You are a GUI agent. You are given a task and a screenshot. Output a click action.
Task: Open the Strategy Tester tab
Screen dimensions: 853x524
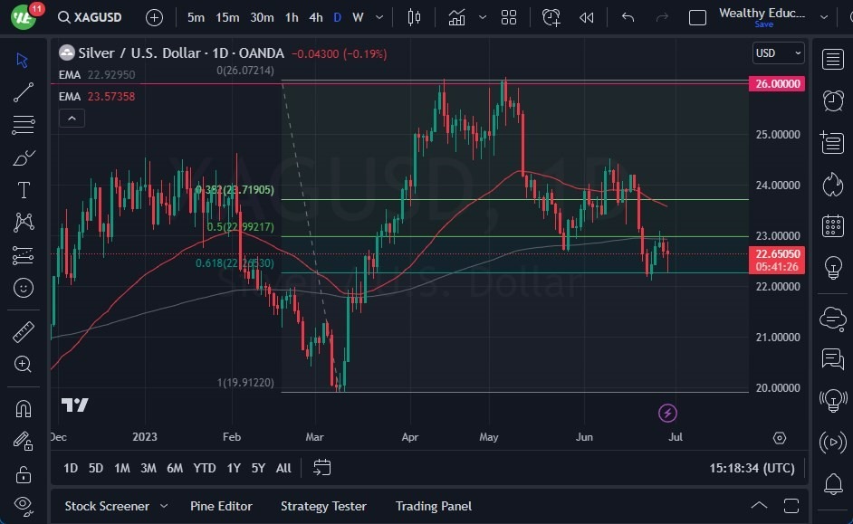[x=323, y=506]
